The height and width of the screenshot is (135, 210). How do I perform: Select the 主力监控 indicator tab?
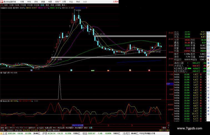pos(40,128)
